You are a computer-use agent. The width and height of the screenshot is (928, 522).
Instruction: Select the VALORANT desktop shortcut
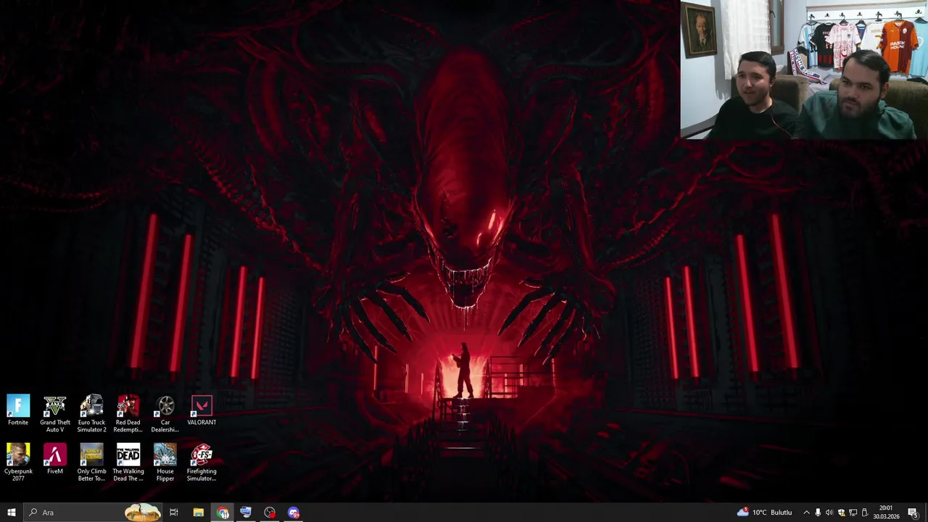click(202, 410)
